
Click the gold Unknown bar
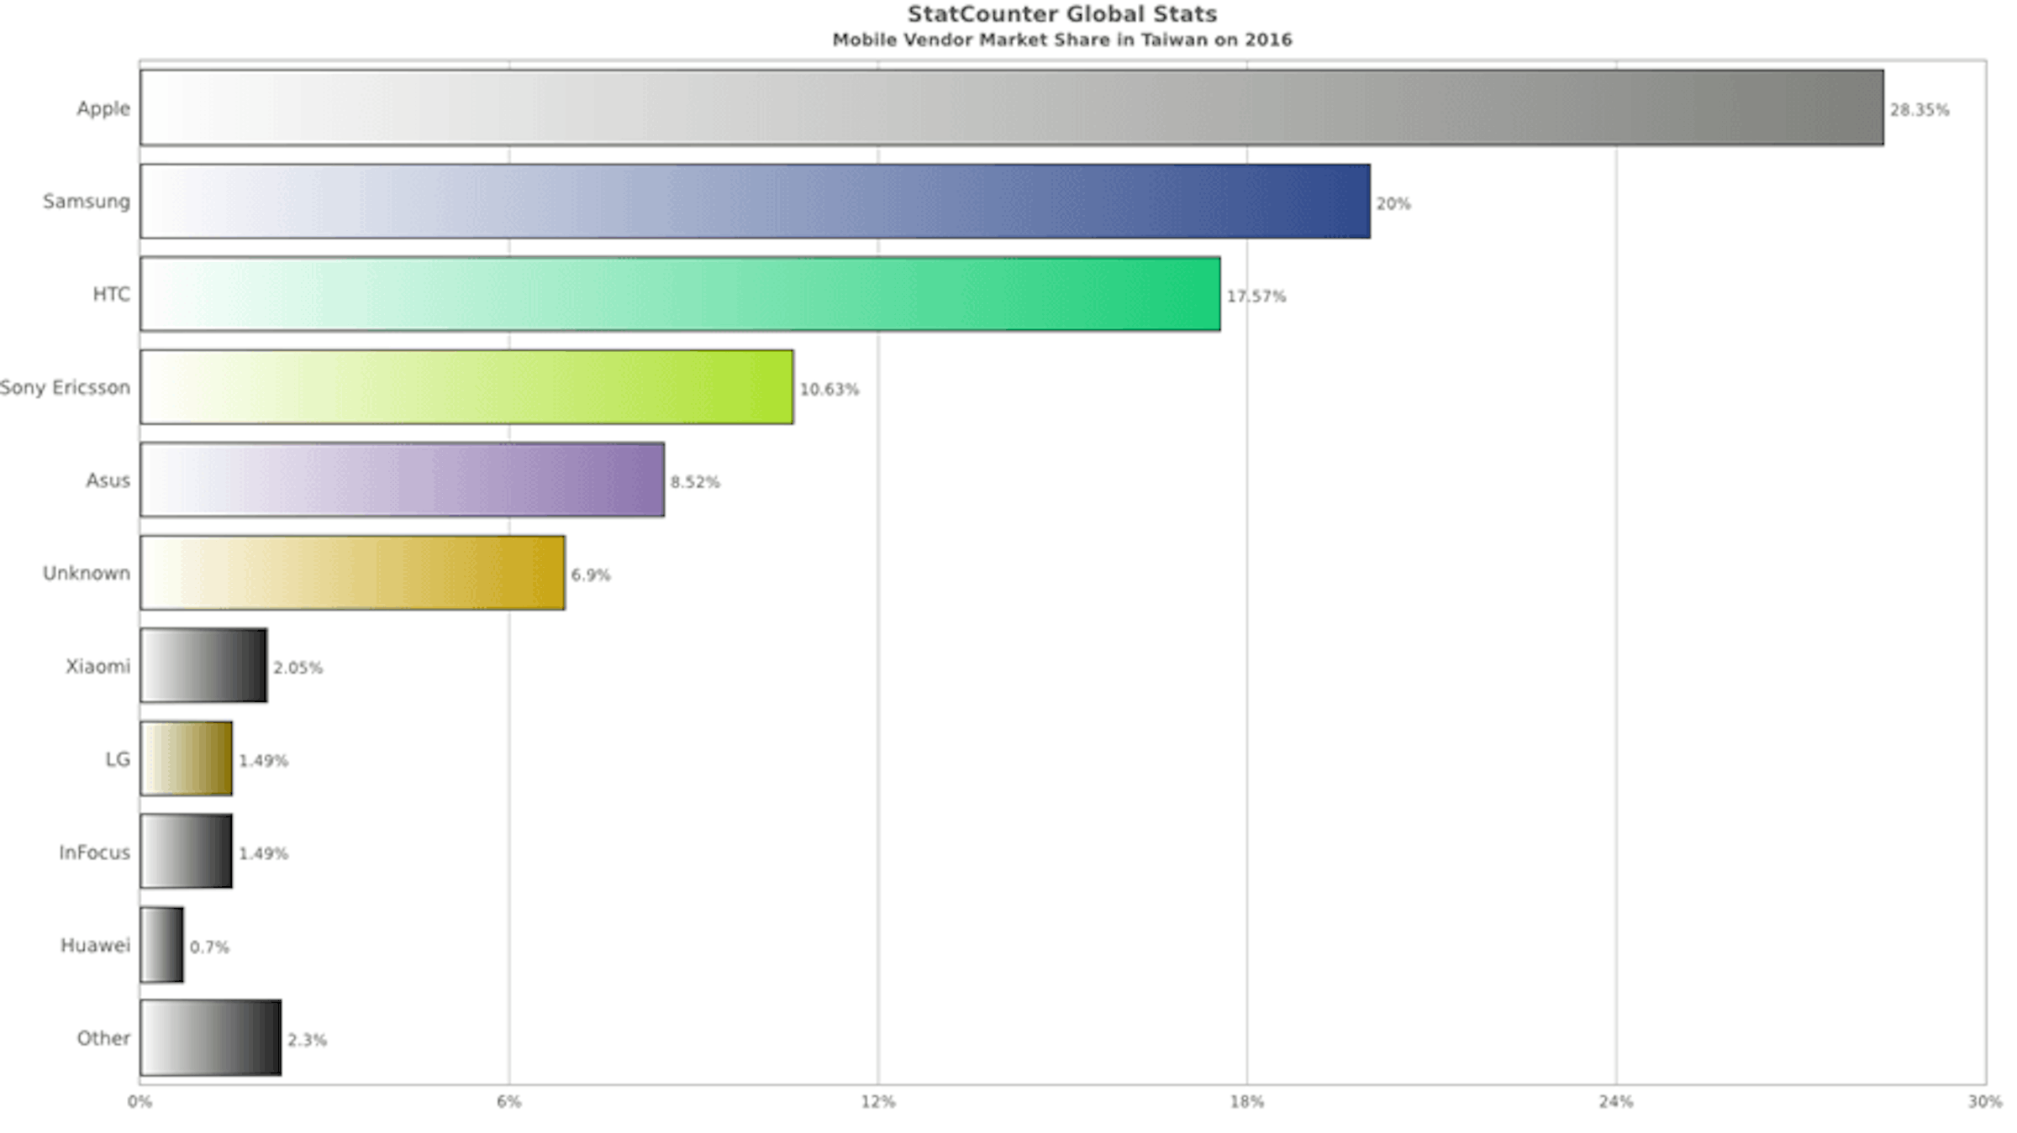click(353, 573)
